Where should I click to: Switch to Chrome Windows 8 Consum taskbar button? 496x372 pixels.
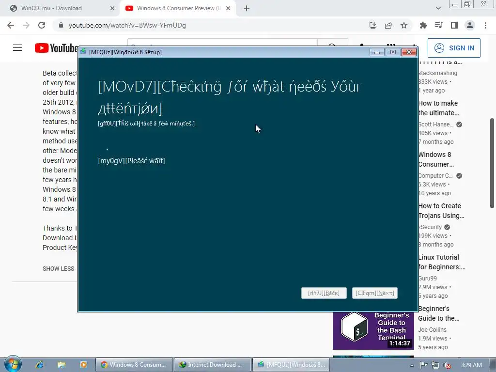click(134, 365)
